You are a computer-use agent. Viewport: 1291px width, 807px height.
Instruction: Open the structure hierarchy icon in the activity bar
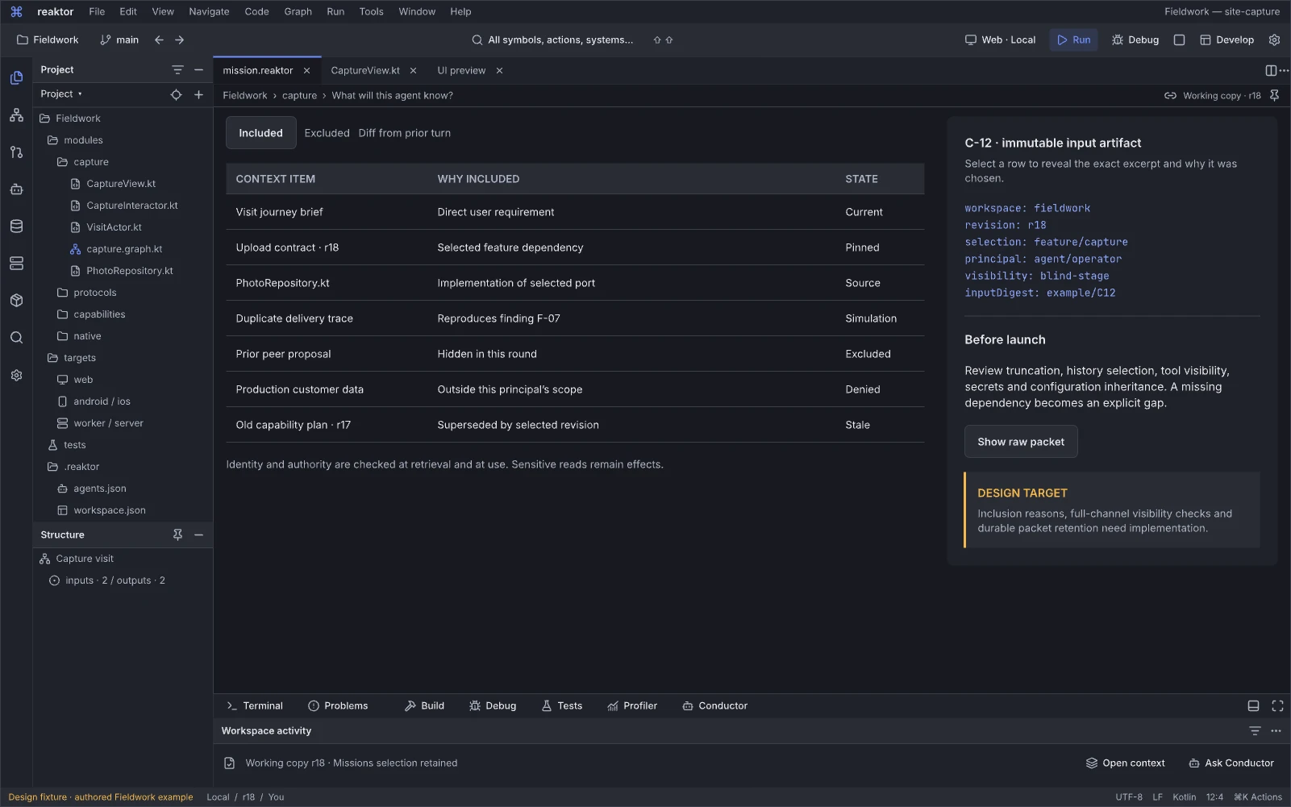[16, 115]
